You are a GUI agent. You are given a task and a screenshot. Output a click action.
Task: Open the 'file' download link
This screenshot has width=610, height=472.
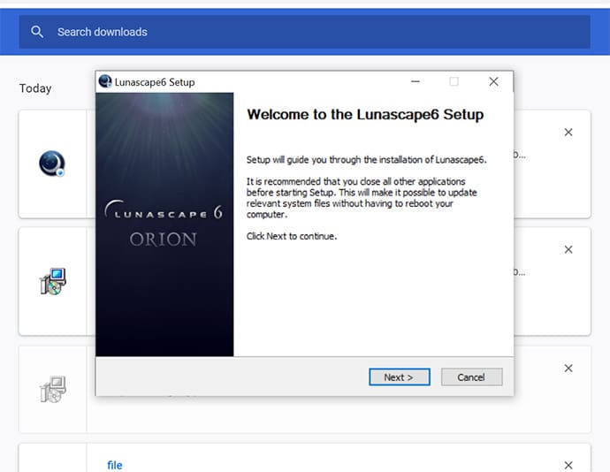[115, 466]
